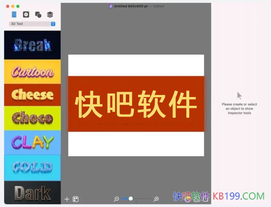271x207 pixels.
Task: Select the Cheese style preset
Action: 32,95
